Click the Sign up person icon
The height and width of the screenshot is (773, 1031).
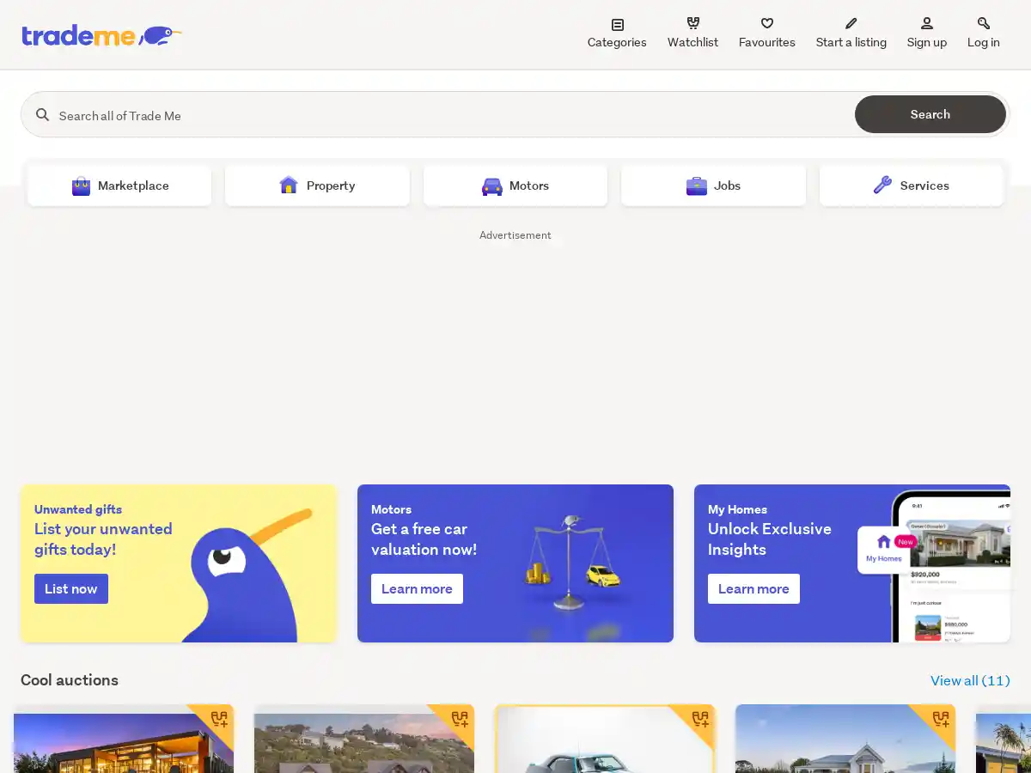(x=926, y=24)
